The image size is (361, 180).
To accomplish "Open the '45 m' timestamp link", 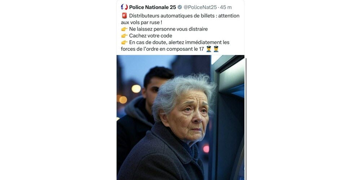I will point(226,7).
